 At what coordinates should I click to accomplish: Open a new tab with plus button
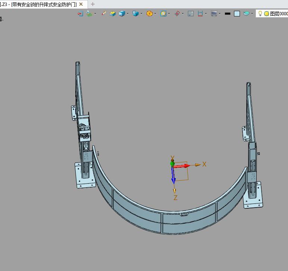93,4
